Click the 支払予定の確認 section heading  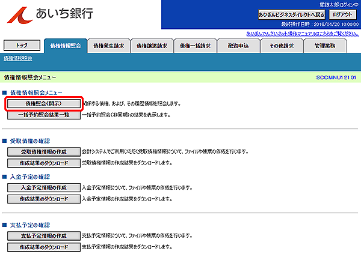click(30, 225)
